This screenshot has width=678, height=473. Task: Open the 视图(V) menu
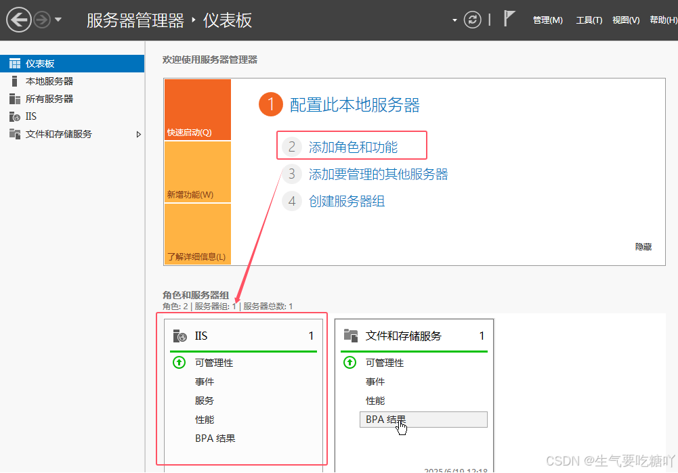tap(626, 20)
